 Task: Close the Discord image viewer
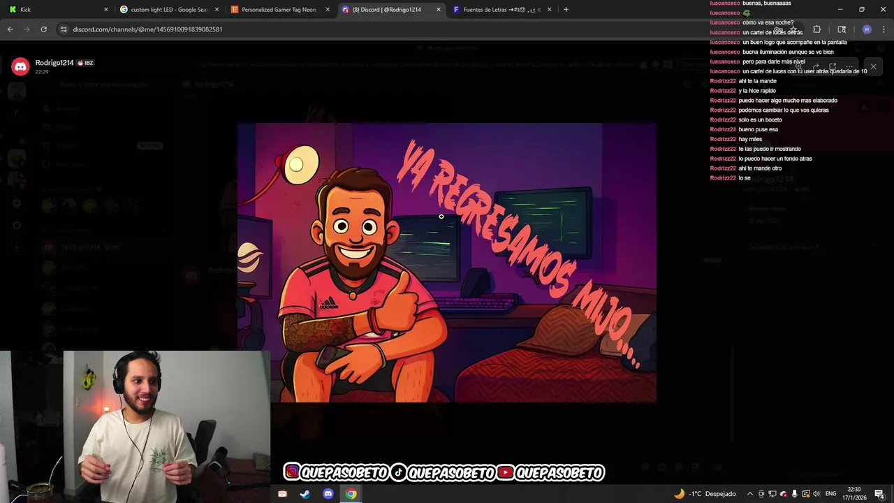[873, 66]
